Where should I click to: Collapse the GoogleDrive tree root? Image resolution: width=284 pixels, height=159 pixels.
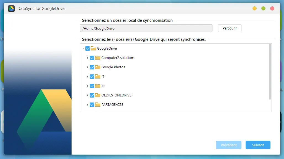click(83, 48)
